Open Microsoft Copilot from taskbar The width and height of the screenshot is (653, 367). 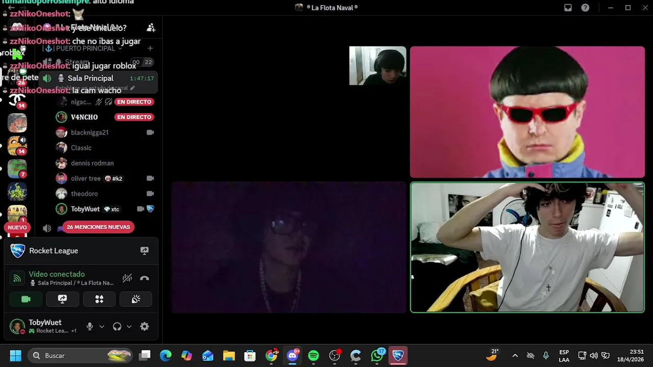(x=187, y=356)
